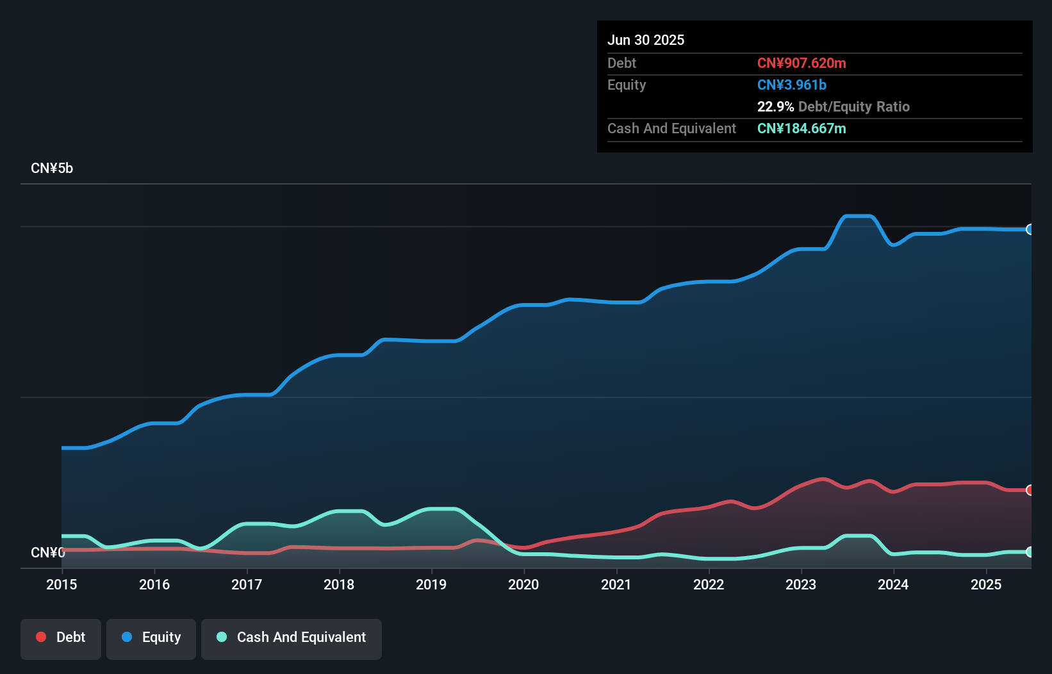This screenshot has height=674, width=1052.
Task: Select the 22.9% Debt/Equity Ratio text
Action: click(x=834, y=107)
